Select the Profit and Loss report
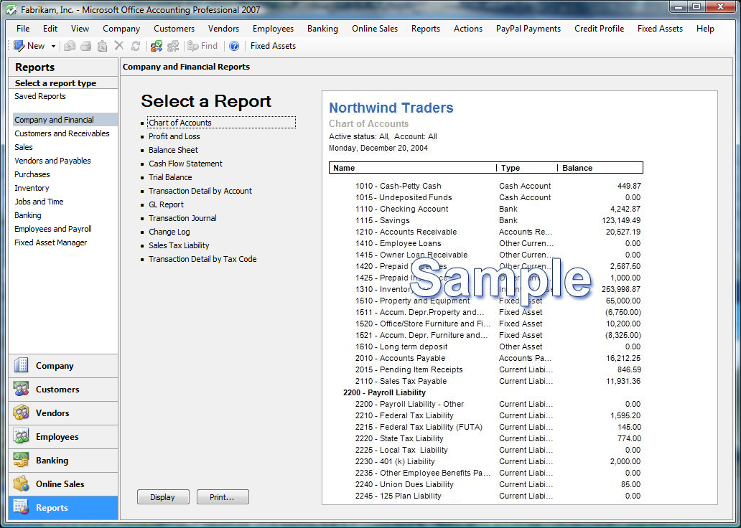This screenshot has width=741, height=528. point(174,136)
